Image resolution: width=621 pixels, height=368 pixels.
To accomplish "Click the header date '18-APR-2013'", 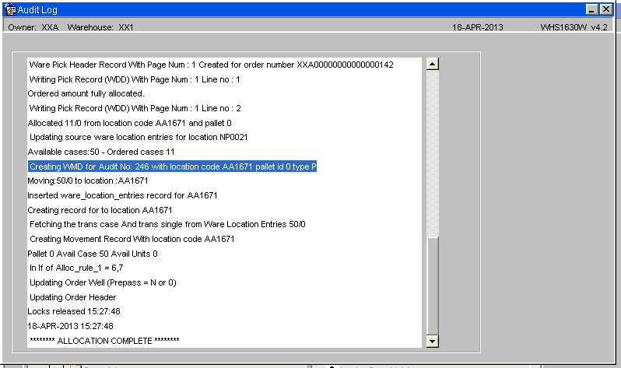I will coord(478,27).
